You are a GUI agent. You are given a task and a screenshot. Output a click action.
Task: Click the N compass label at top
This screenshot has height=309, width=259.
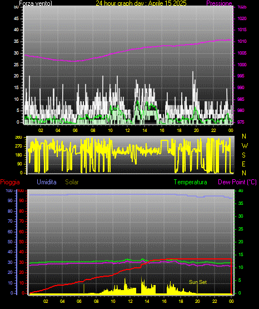click(x=244, y=136)
